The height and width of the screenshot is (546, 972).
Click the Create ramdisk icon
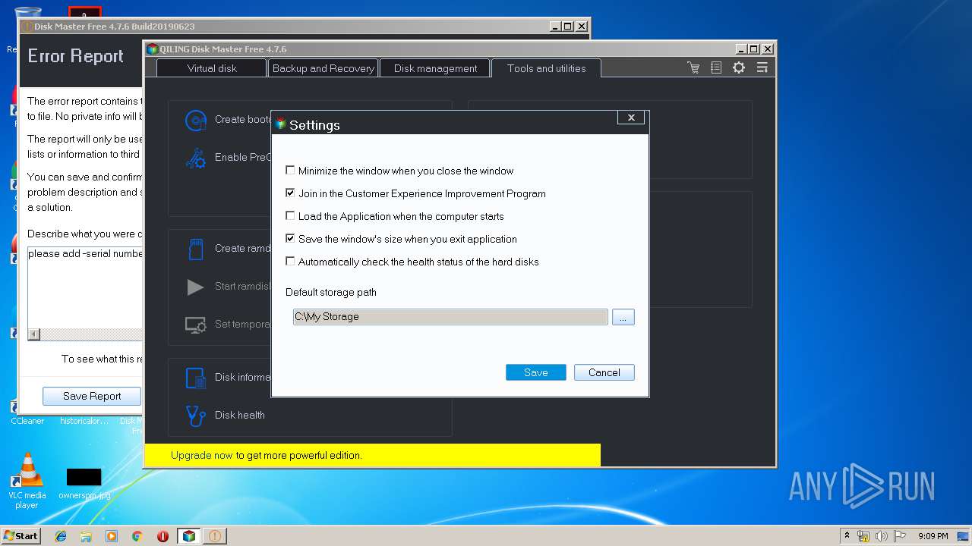[x=196, y=248]
